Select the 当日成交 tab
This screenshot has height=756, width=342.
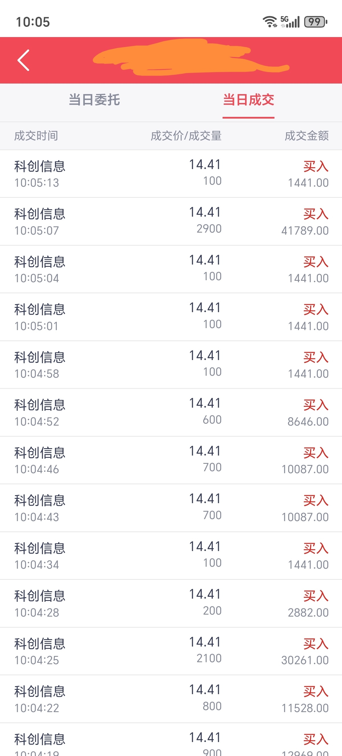point(249,100)
